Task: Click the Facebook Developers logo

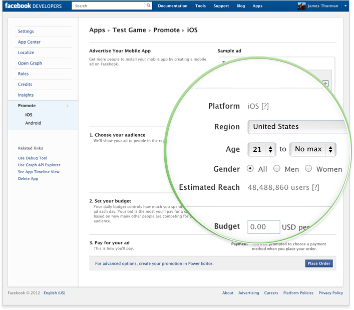Action: [33, 6]
